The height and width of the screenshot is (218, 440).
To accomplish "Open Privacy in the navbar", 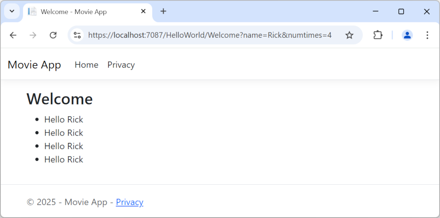I will (121, 65).
